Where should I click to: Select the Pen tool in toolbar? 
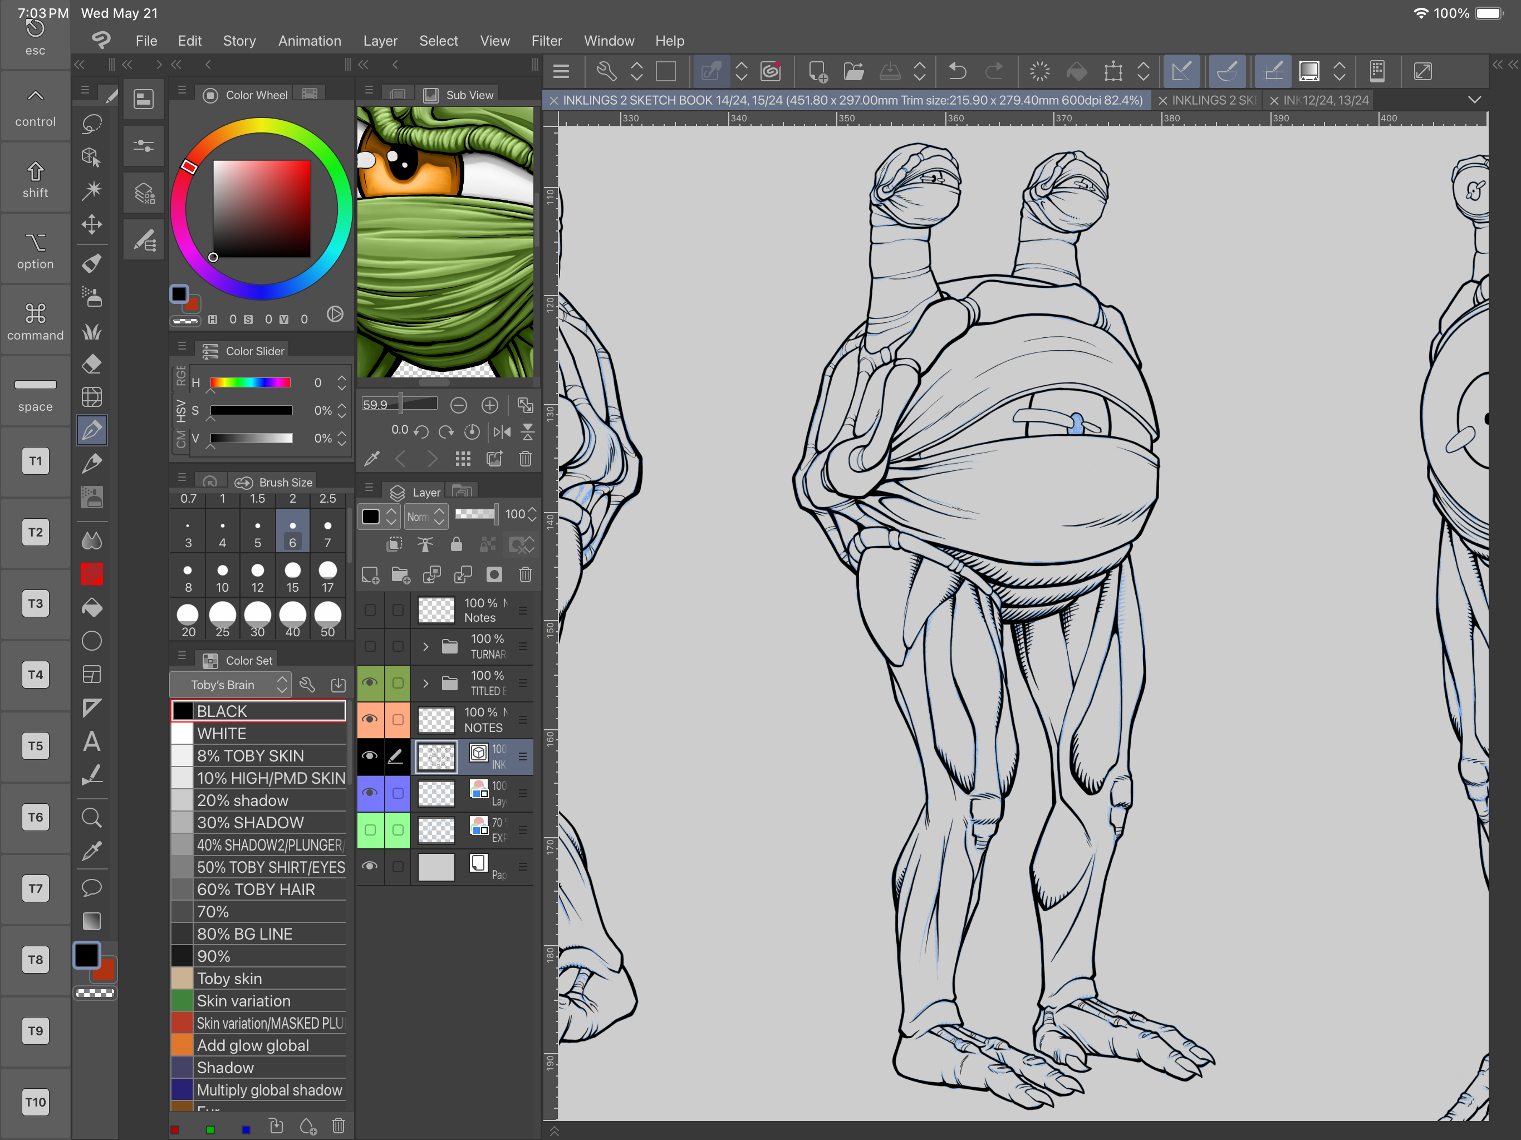[x=91, y=430]
